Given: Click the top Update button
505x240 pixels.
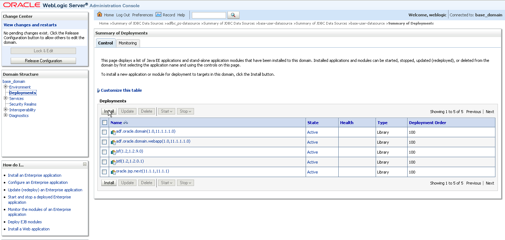Looking at the screenshot, I should 128,111.
